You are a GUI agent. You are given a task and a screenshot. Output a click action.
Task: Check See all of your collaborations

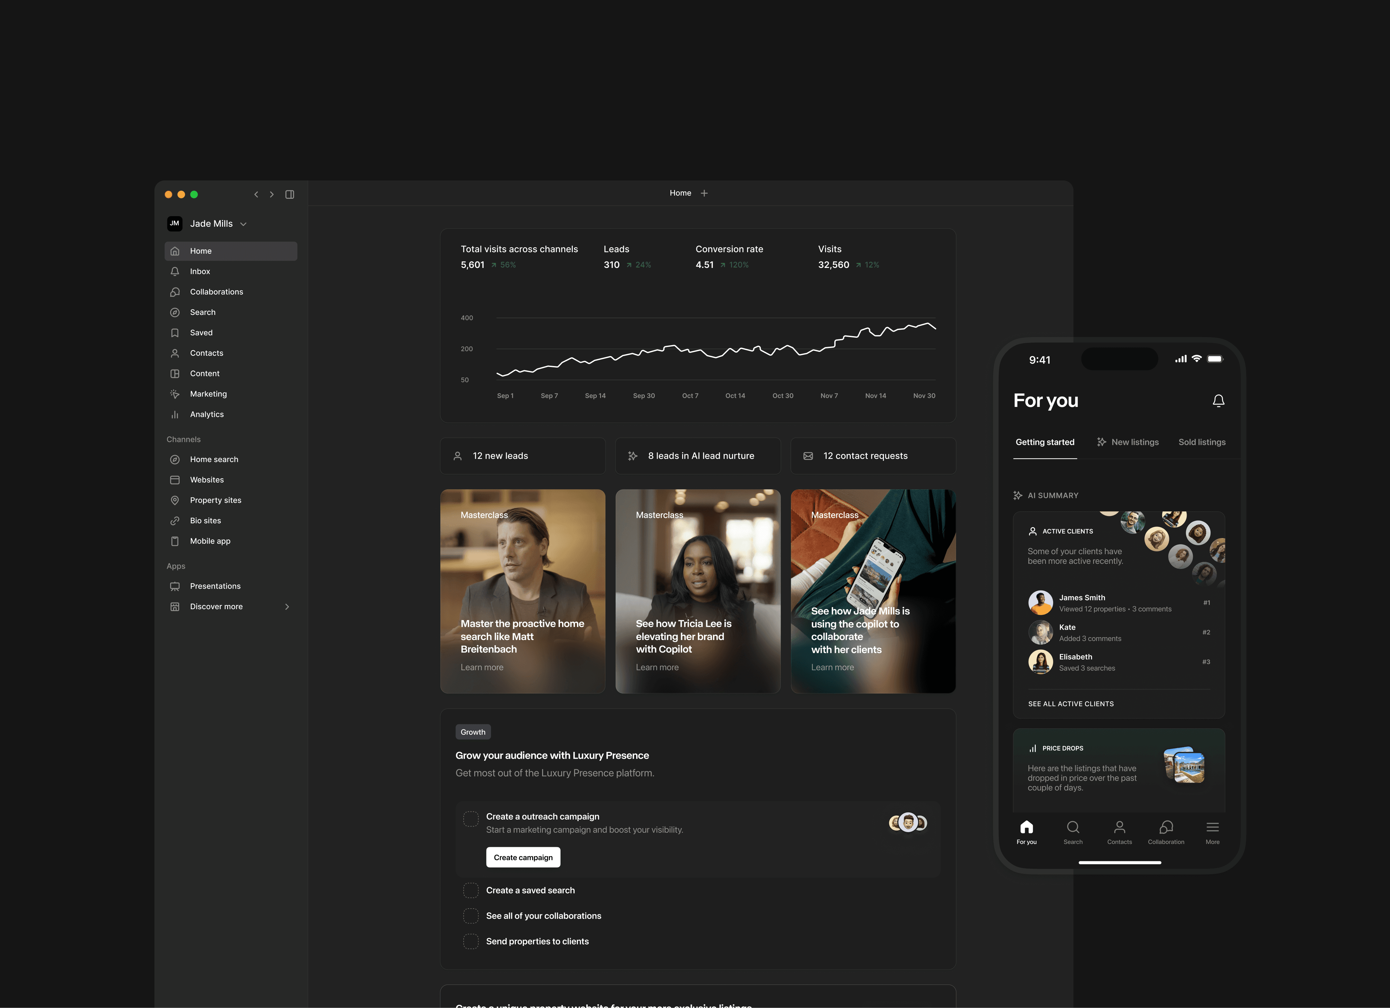point(471,916)
